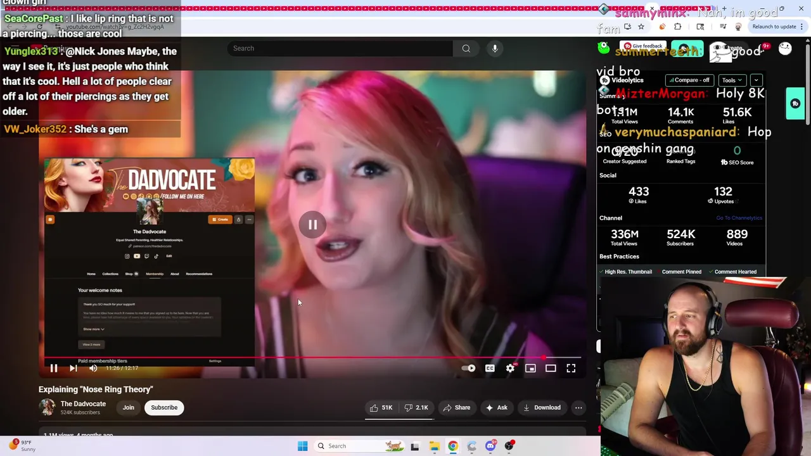The image size is (811, 456).
Task: Open The Dadvocate channel avatar
Action: (47, 407)
